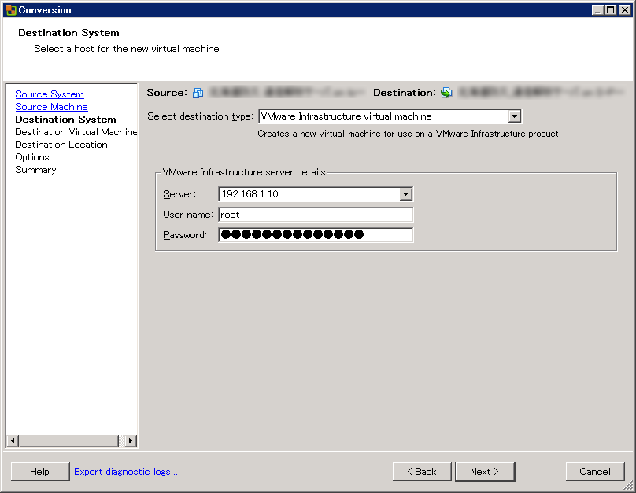Proceed with the Next button
The height and width of the screenshot is (493, 636).
click(485, 472)
